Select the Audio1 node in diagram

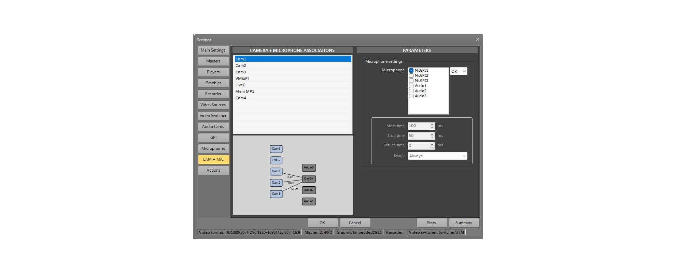309,201
